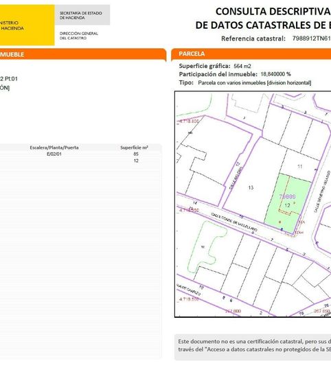Click the '4.718.600' coordinate label on the map
331x372 pixels.
coord(189,121)
